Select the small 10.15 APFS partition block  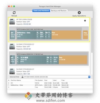[x=56, y=60]
